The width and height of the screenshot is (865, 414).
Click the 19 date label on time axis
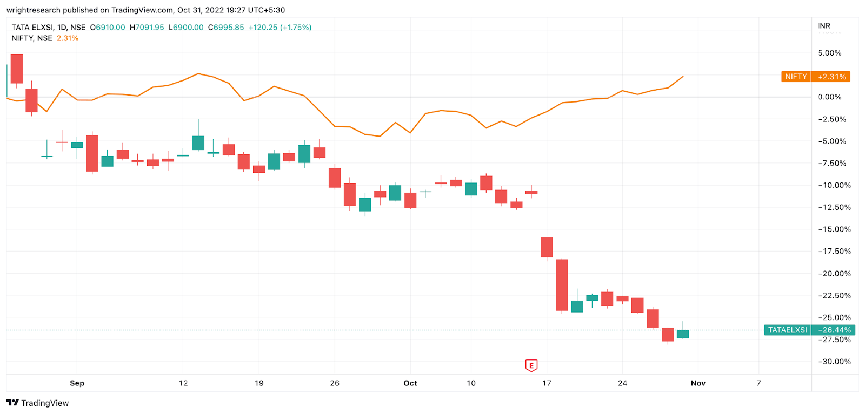point(259,383)
